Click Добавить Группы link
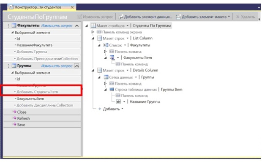262x167 pixels. coord(32,52)
